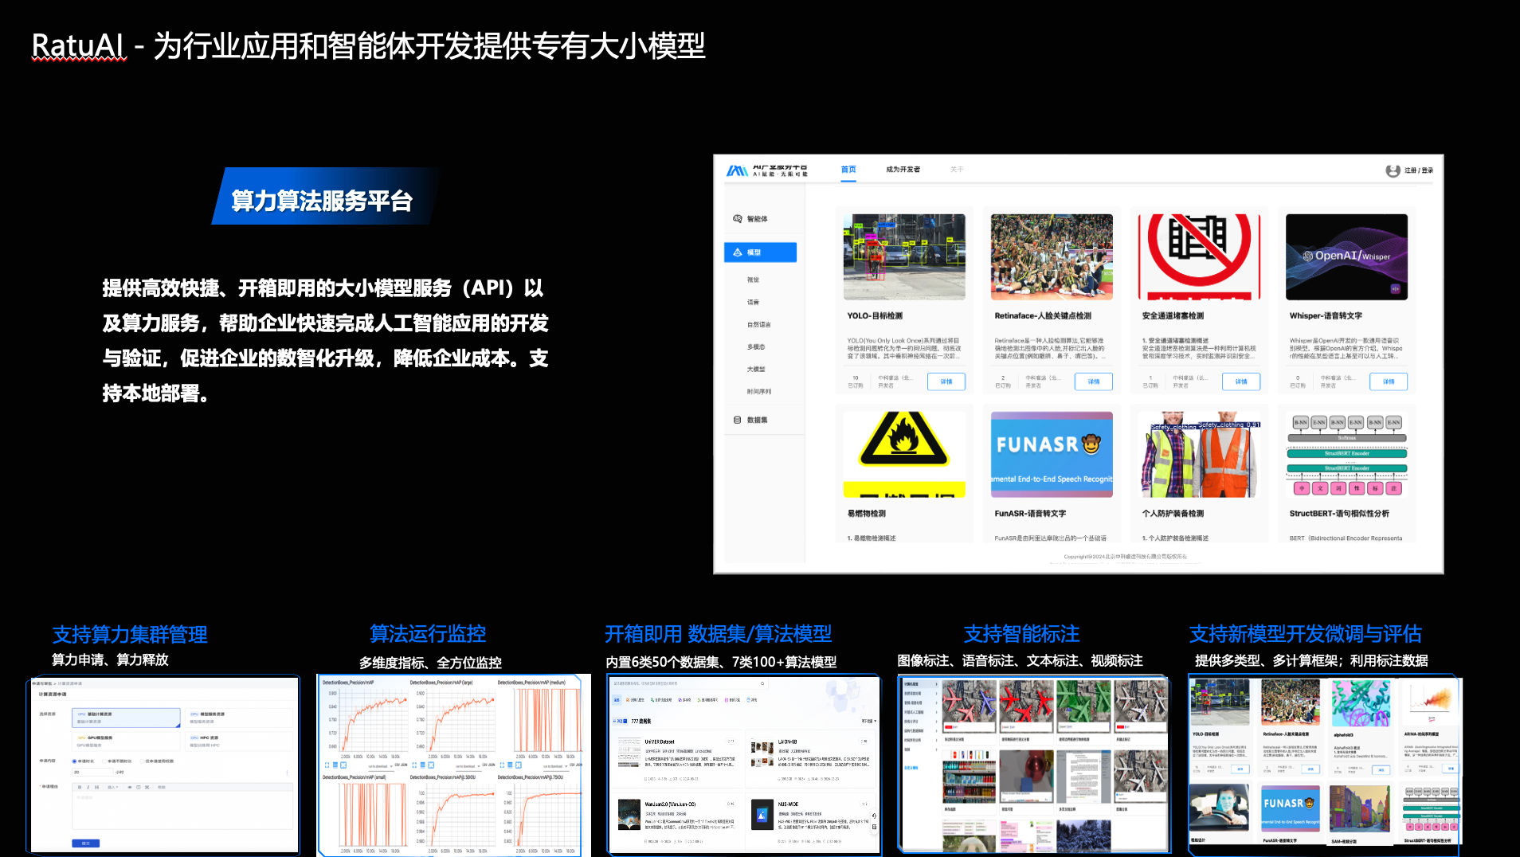Open the 成为开发者 tab
The width and height of the screenshot is (1520, 857).
pyautogui.click(x=903, y=170)
